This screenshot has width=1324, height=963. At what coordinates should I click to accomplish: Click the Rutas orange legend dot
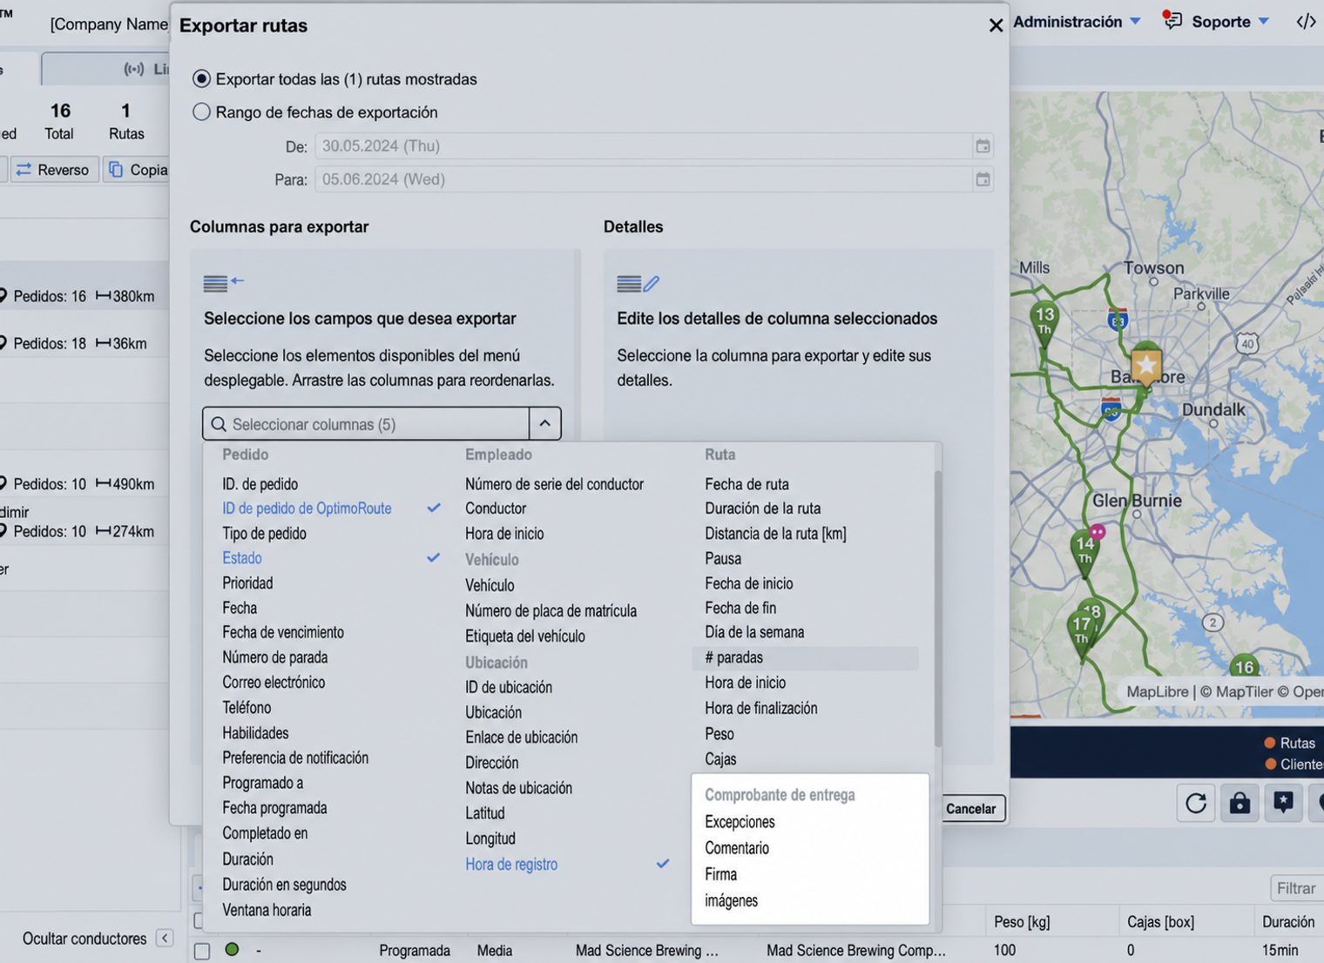pos(1270,743)
